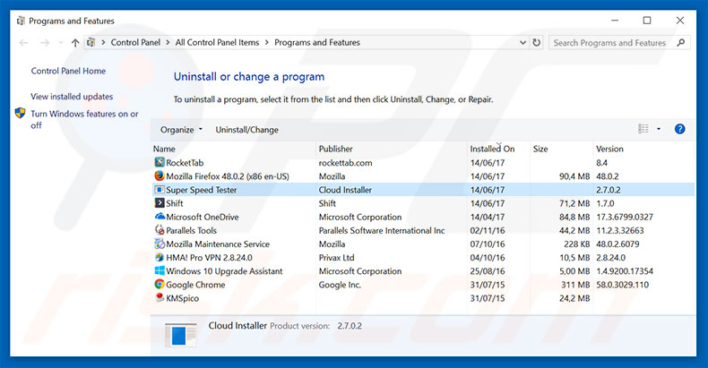
Task: Open View installed updates link
Action: 72,96
